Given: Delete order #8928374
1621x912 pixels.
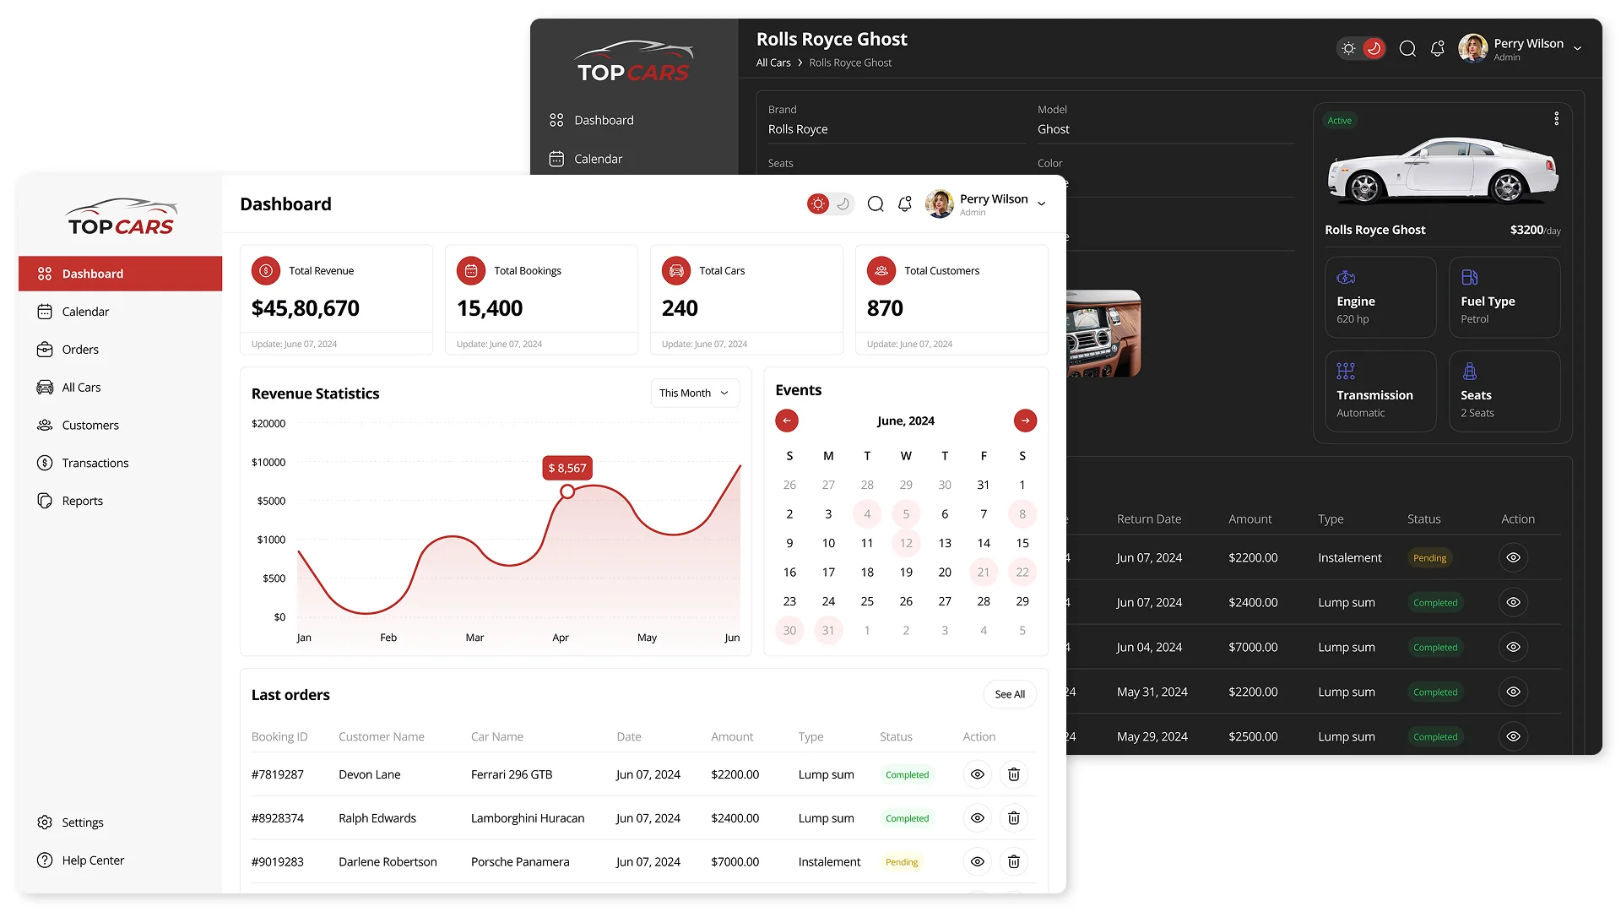Looking at the screenshot, I should pos(1014,818).
